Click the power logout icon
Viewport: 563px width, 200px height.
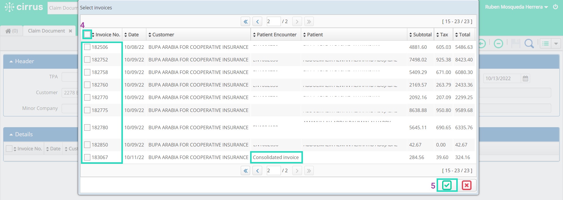click(555, 7)
